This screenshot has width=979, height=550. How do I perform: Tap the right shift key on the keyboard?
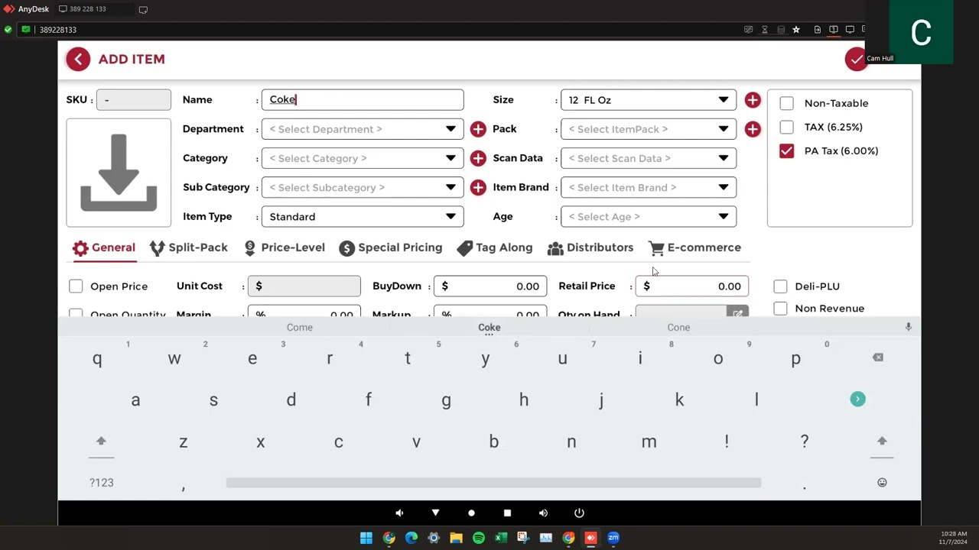click(882, 442)
